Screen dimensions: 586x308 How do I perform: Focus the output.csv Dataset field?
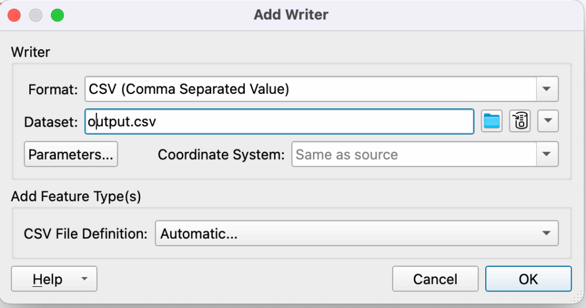click(279, 121)
